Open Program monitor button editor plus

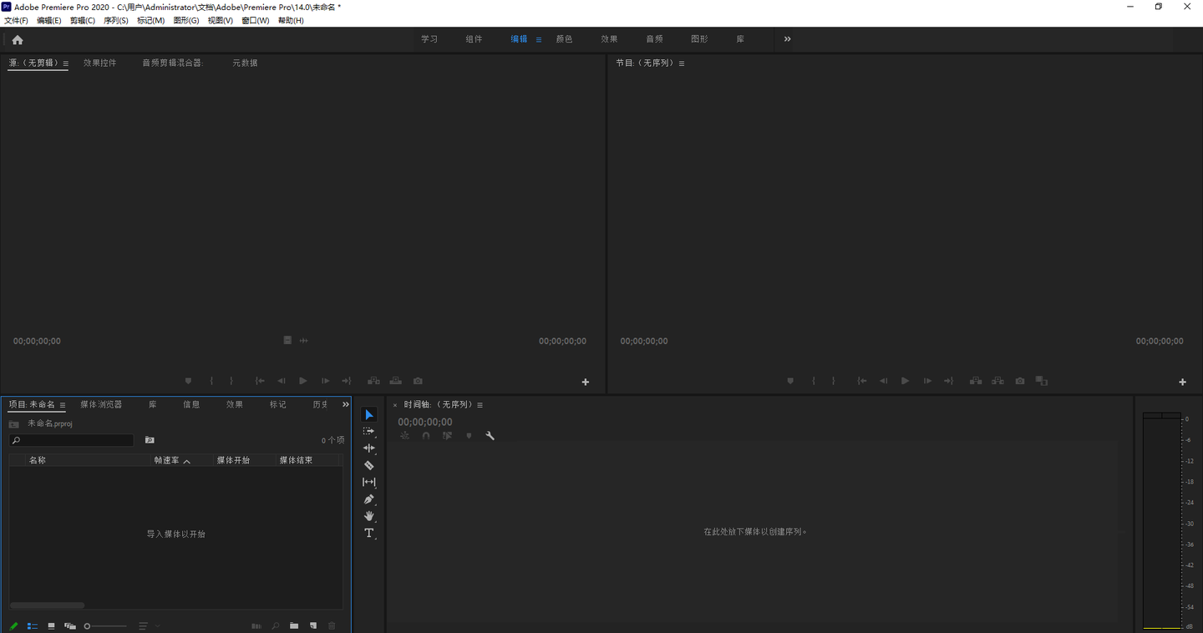pos(1182,382)
